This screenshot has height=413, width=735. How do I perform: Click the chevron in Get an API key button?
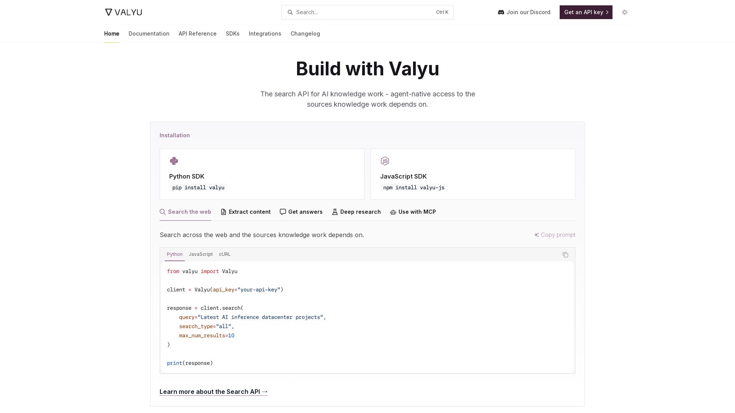607,12
